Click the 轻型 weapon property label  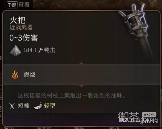click(50, 106)
